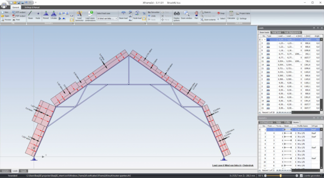Open Display options binoculars icon
Image resolution: width=324 pixels, height=178 pixels.
pos(176,16)
